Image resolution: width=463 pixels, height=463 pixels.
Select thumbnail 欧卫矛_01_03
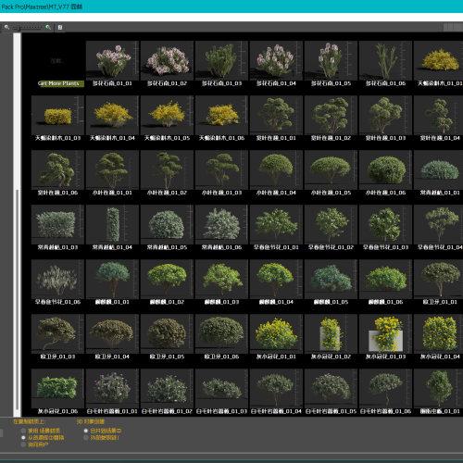tap(57, 333)
